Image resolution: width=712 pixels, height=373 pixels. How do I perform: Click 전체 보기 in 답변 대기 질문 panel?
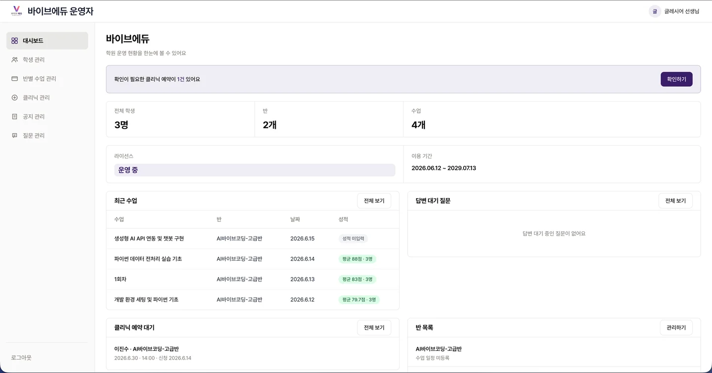[x=675, y=201]
